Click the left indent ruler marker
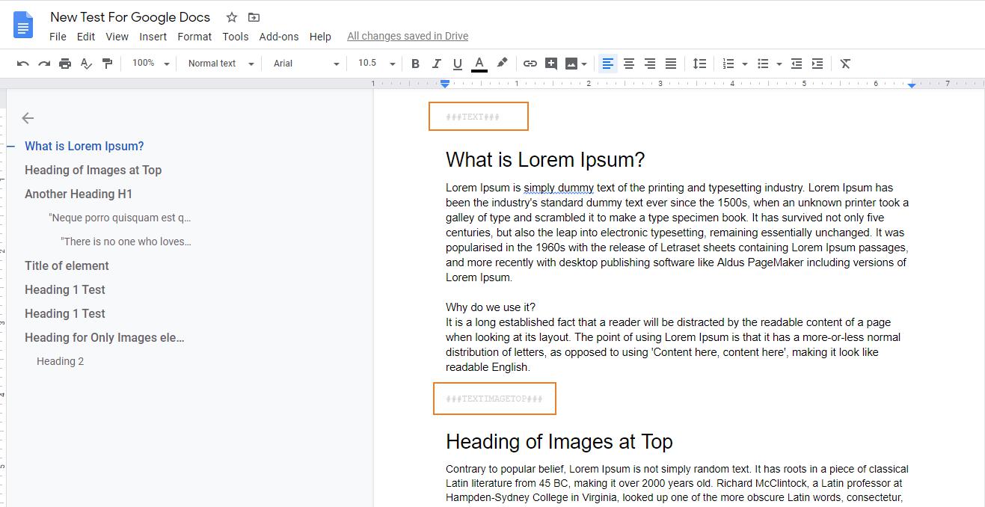 pos(445,84)
